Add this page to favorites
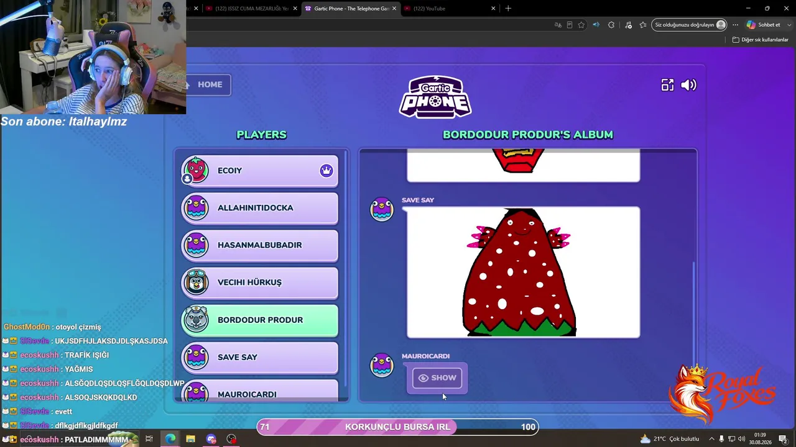This screenshot has width=796, height=447. pyautogui.click(x=581, y=25)
